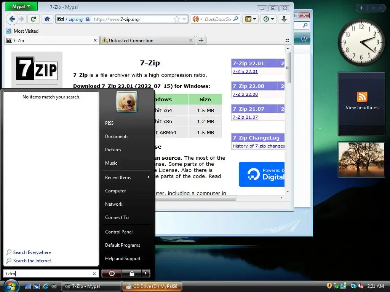Image resolution: width=390 pixels, height=292 pixels.
Task: Click the network tray icon
Action: tap(353, 286)
